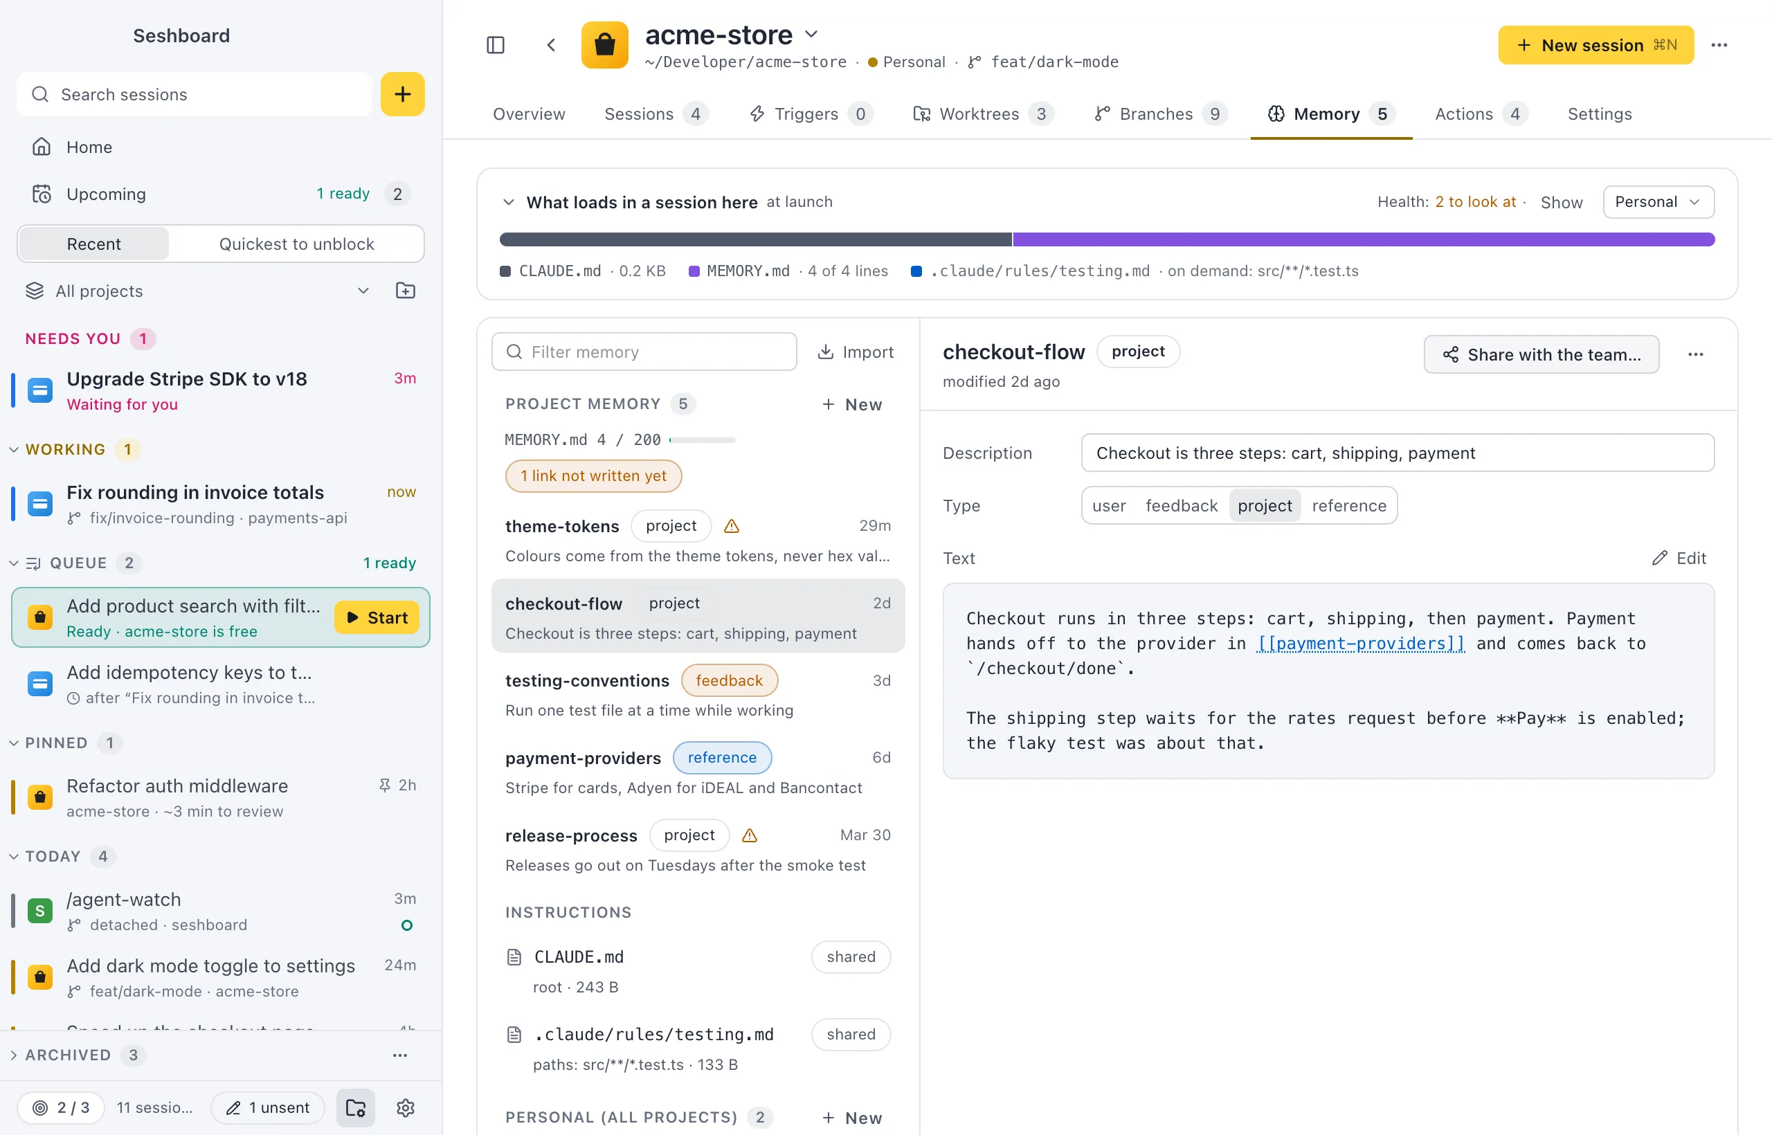This screenshot has height=1135, width=1772.
Task: Open the Personal show dropdown
Action: 1658,202
